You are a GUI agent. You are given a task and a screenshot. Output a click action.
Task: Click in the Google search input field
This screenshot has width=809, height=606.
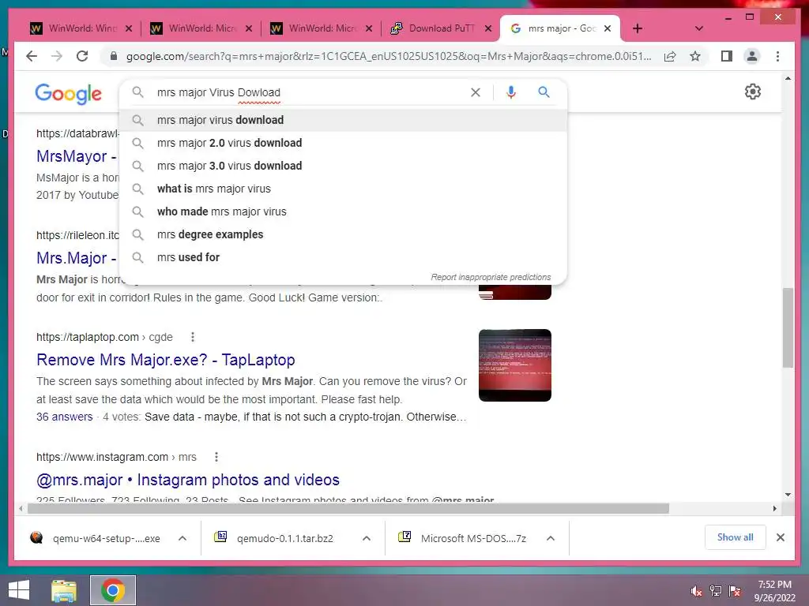pos(309,92)
